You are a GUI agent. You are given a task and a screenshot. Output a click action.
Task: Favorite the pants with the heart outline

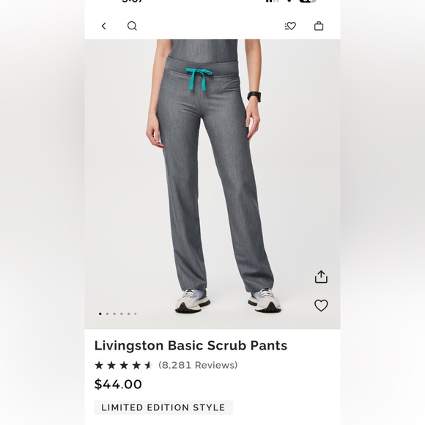321,306
